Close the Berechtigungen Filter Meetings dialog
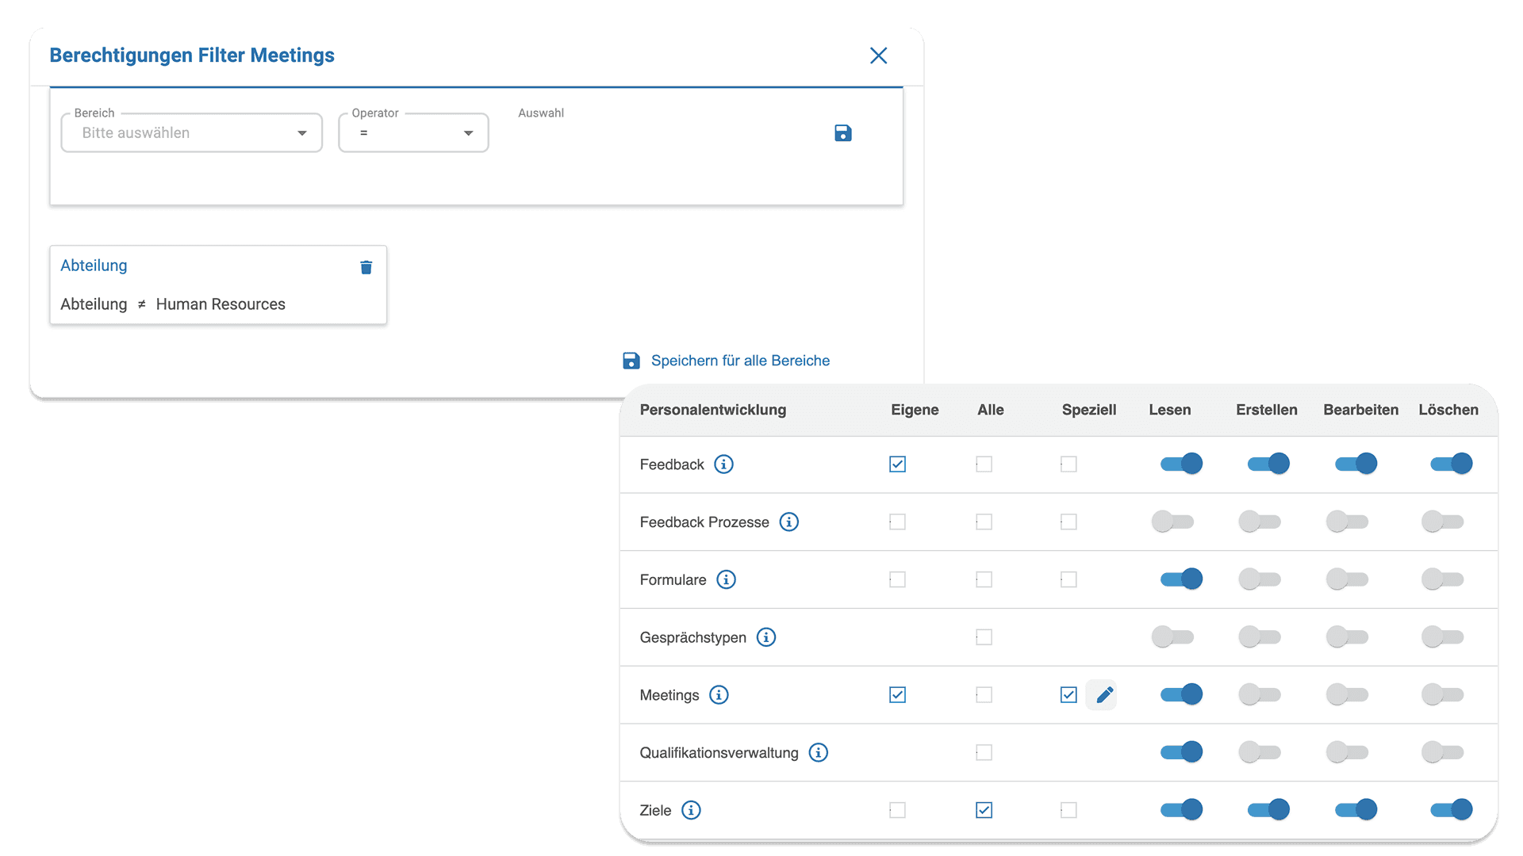The width and height of the screenshot is (1523, 856). (x=878, y=55)
